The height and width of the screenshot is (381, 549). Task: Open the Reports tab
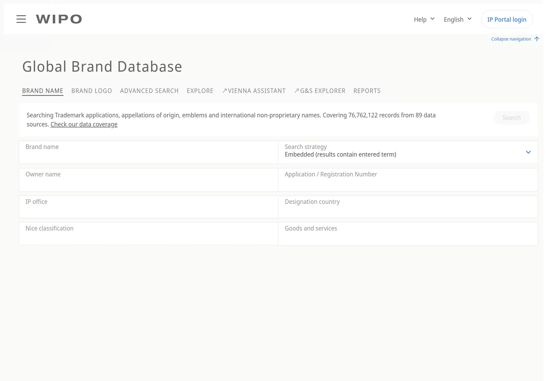pos(367,91)
